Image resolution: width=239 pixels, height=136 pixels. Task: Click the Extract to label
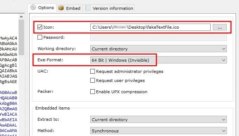[x=48, y=119]
